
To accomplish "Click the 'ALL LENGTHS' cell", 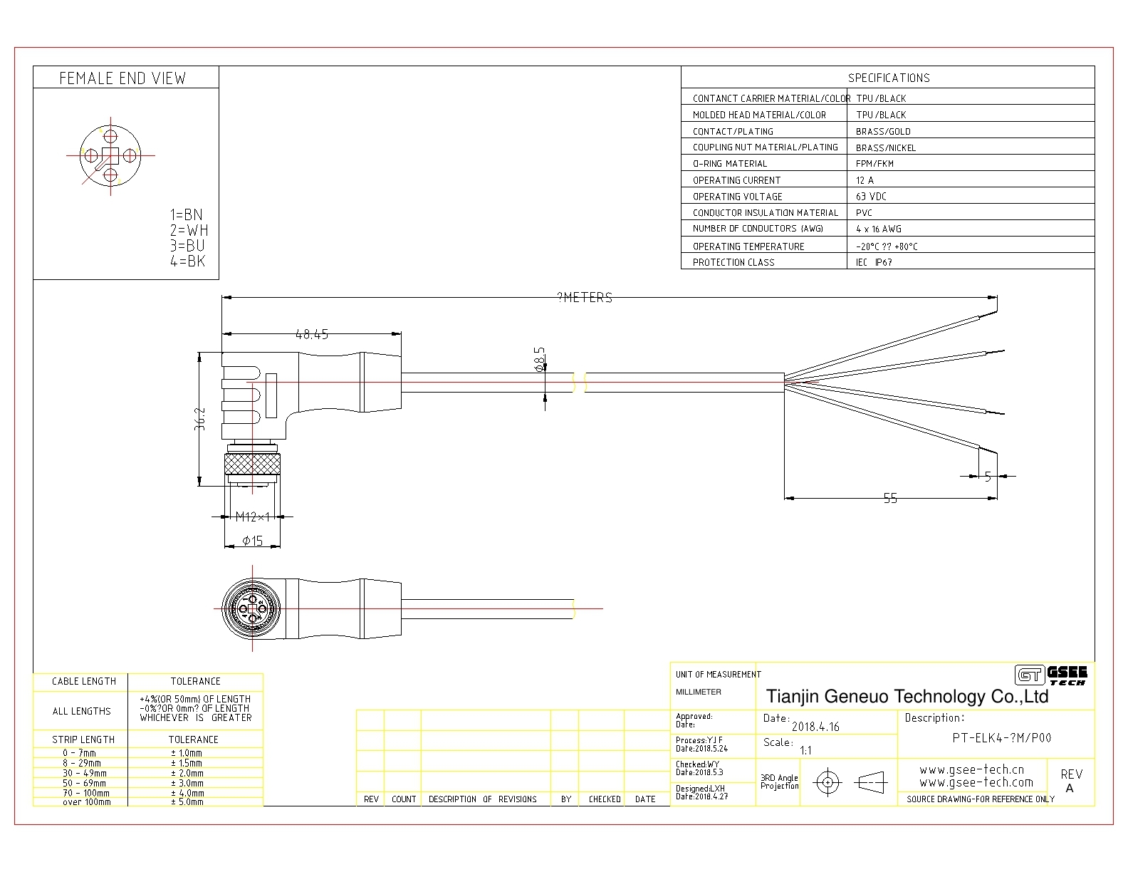I will pos(82,711).
